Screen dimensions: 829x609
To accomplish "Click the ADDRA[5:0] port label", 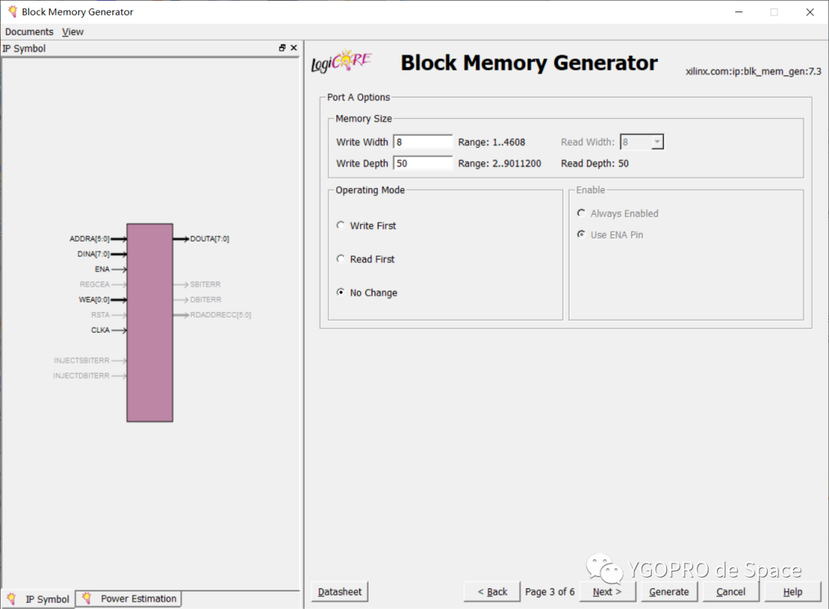I will (x=89, y=239).
